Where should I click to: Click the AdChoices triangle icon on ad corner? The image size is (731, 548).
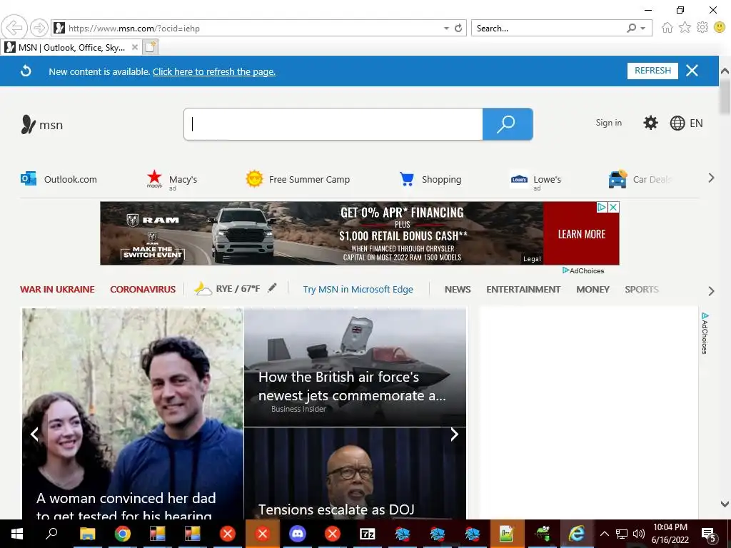point(602,208)
